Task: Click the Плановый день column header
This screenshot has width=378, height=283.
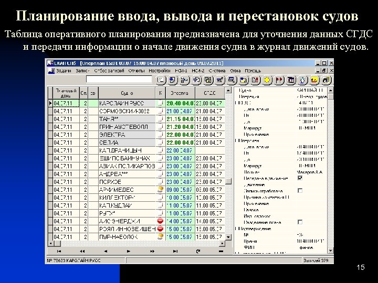Action: pos(66,93)
